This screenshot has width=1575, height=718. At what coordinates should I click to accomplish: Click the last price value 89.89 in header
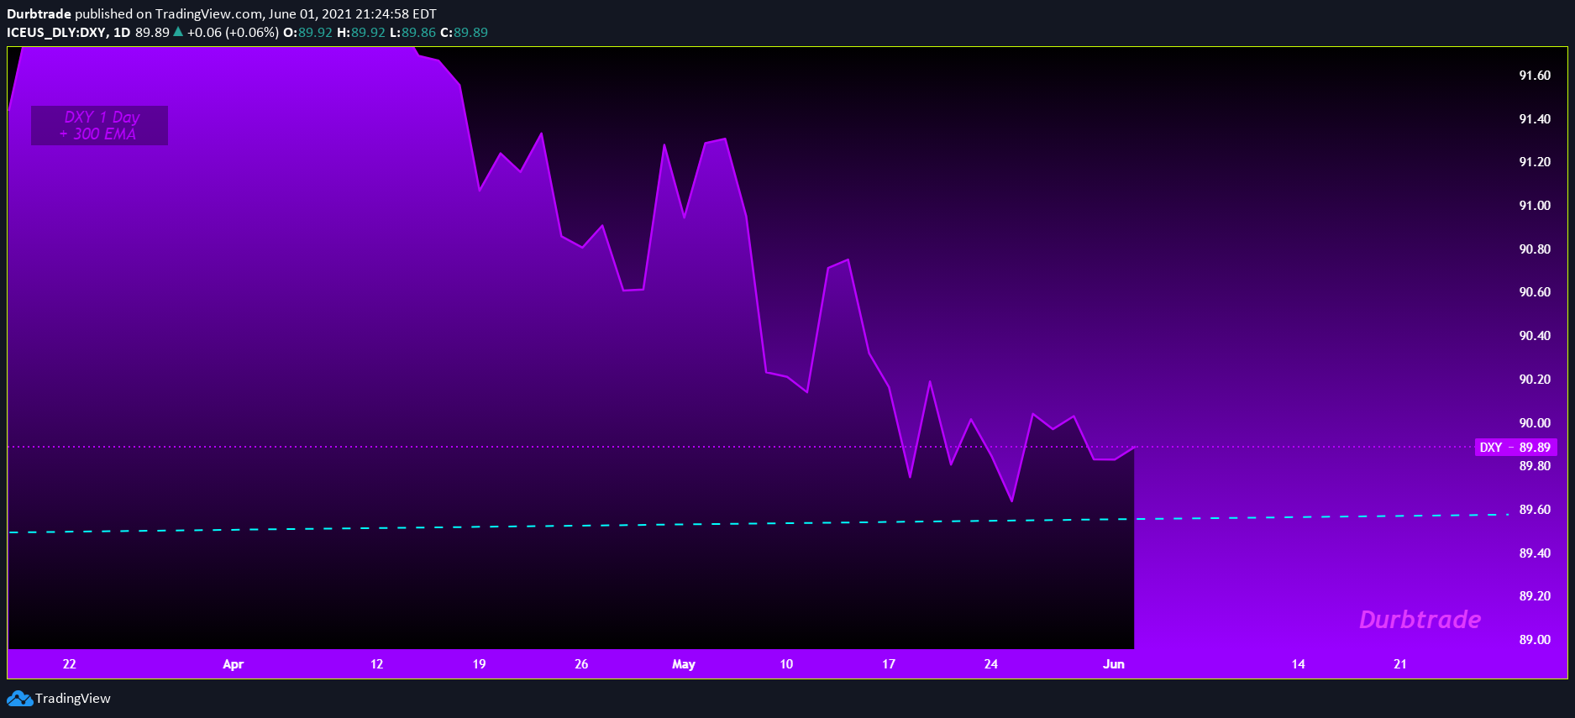(x=152, y=33)
